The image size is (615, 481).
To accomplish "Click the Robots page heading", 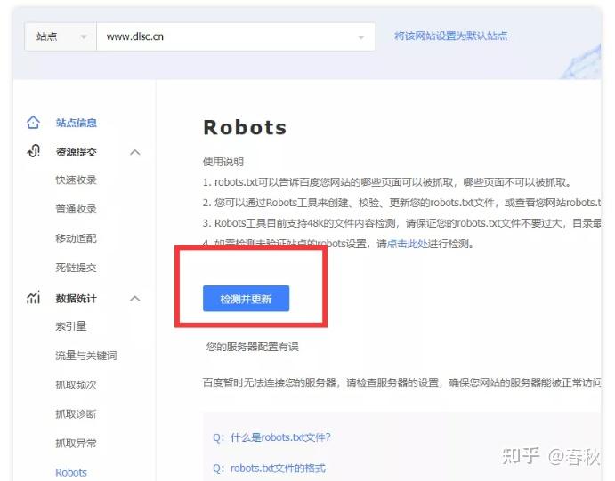I will (245, 127).
